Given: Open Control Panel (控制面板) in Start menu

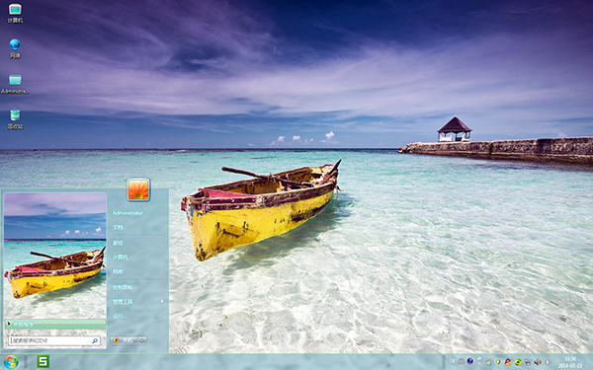Looking at the screenshot, I should tap(123, 287).
